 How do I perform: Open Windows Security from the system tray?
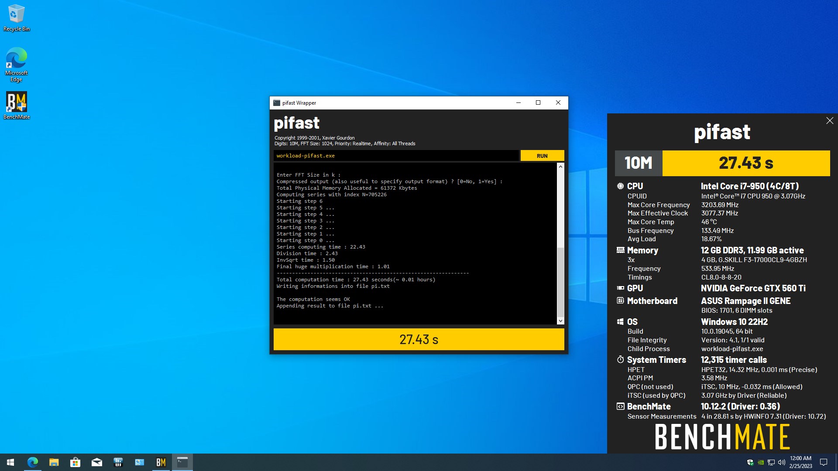[x=750, y=462]
